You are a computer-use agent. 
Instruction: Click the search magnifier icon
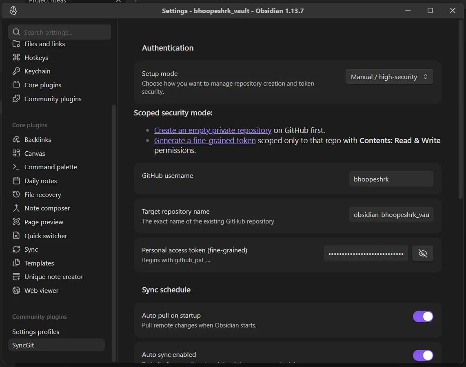[x=16, y=32]
